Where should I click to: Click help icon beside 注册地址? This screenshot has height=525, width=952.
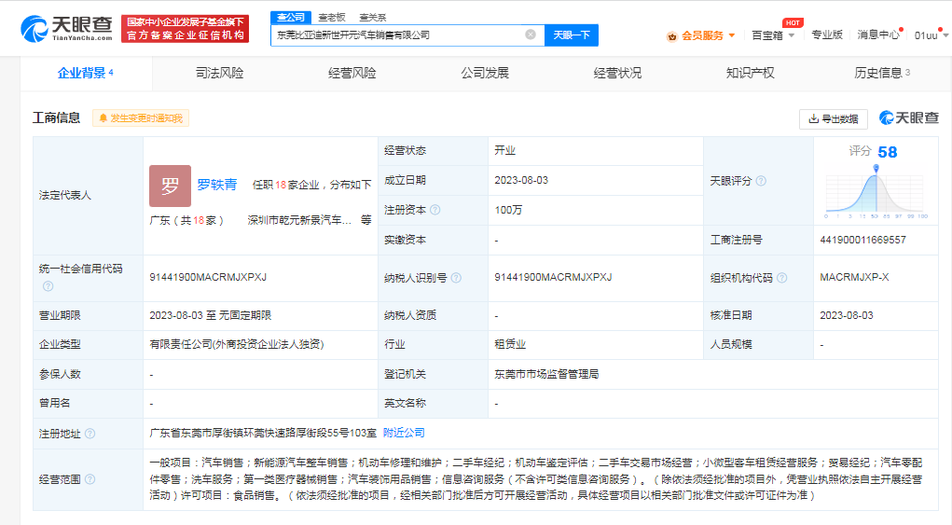pyautogui.click(x=90, y=433)
